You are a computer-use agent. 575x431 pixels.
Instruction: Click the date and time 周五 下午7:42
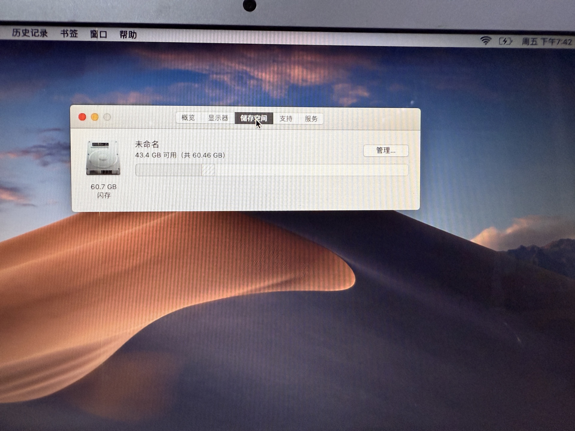coord(547,42)
